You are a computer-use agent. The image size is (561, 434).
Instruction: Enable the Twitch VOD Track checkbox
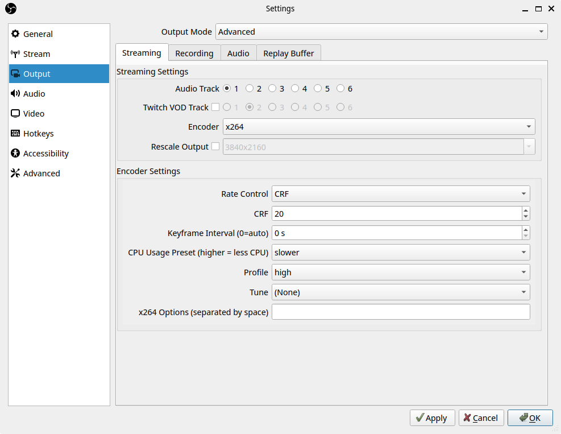pyautogui.click(x=216, y=107)
